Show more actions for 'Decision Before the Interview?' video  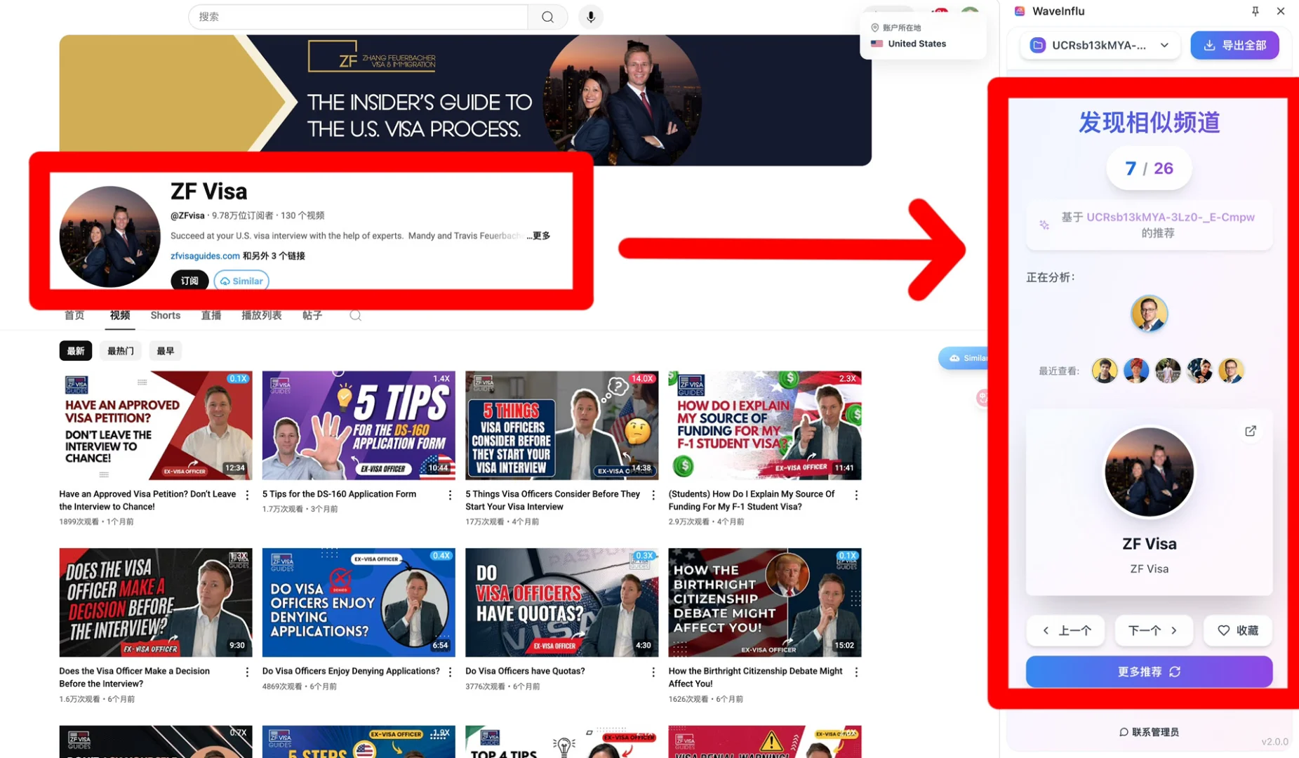(247, 672)
